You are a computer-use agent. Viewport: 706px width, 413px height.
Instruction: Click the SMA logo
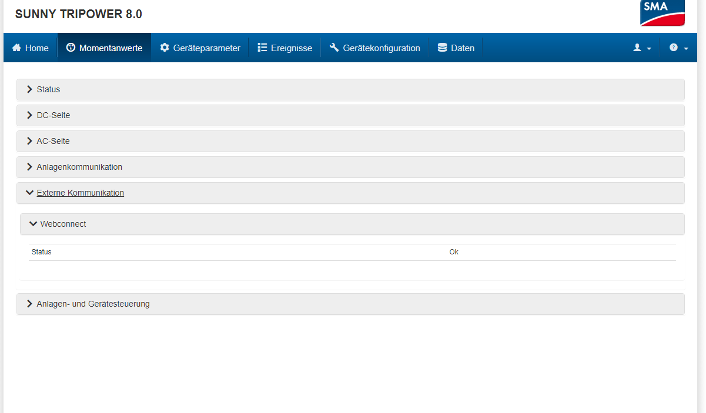click(x=662, y=13)
